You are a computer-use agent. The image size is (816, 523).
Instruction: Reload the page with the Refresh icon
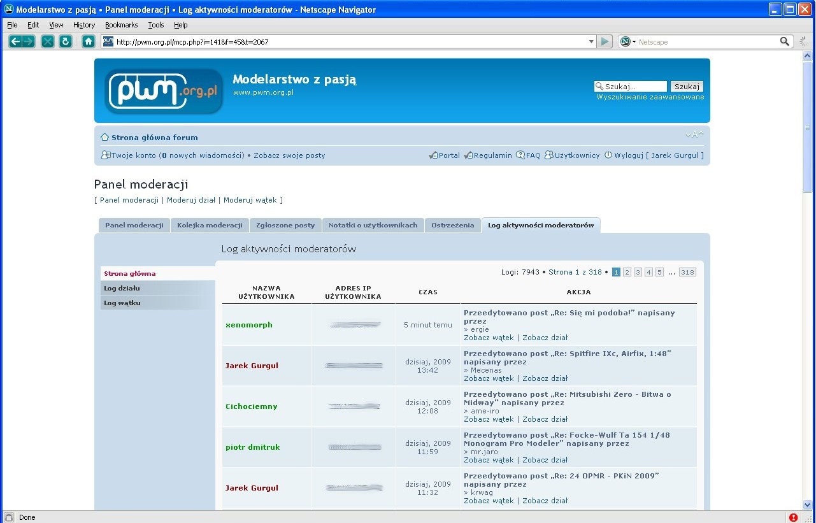point(65,41)
